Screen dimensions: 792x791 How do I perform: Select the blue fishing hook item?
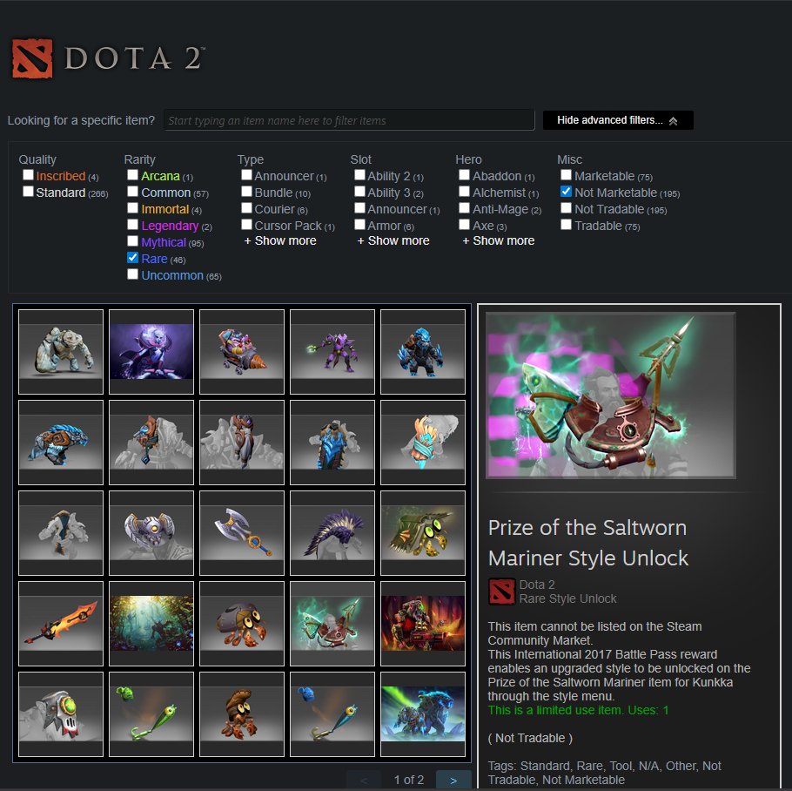332,713
